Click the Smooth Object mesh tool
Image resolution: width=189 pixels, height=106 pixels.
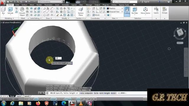click(x=22, y=12)
